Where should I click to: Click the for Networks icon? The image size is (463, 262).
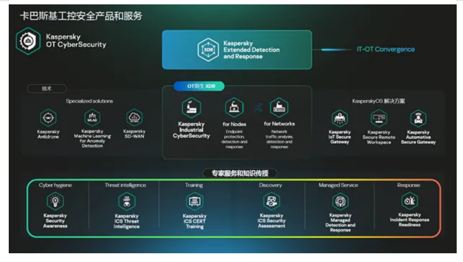point(279,107)
